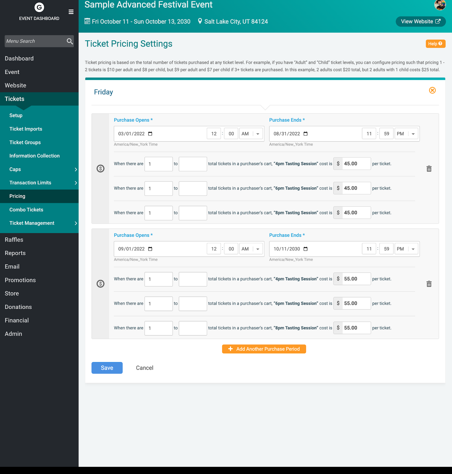The height and width of the screenshot is (474, 452).
Task: Toggle the sidebar hamburger menu icon
Action: [x=71, y=12]
